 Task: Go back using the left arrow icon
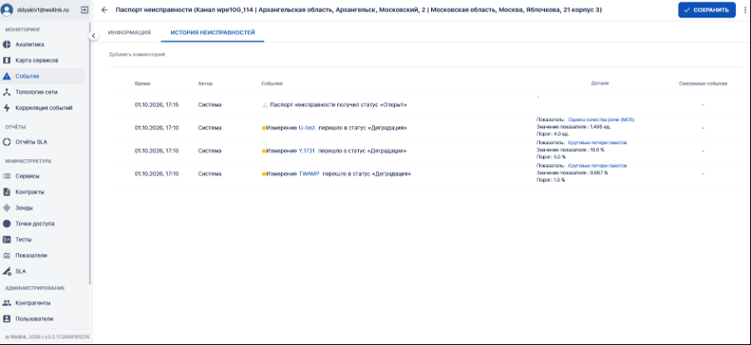coord(105,10)
